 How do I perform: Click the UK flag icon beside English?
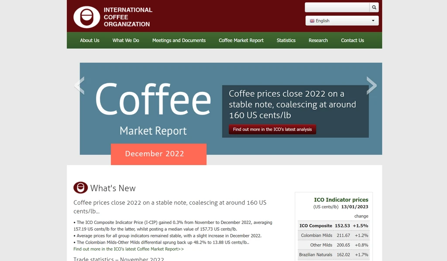click(312, 21)
